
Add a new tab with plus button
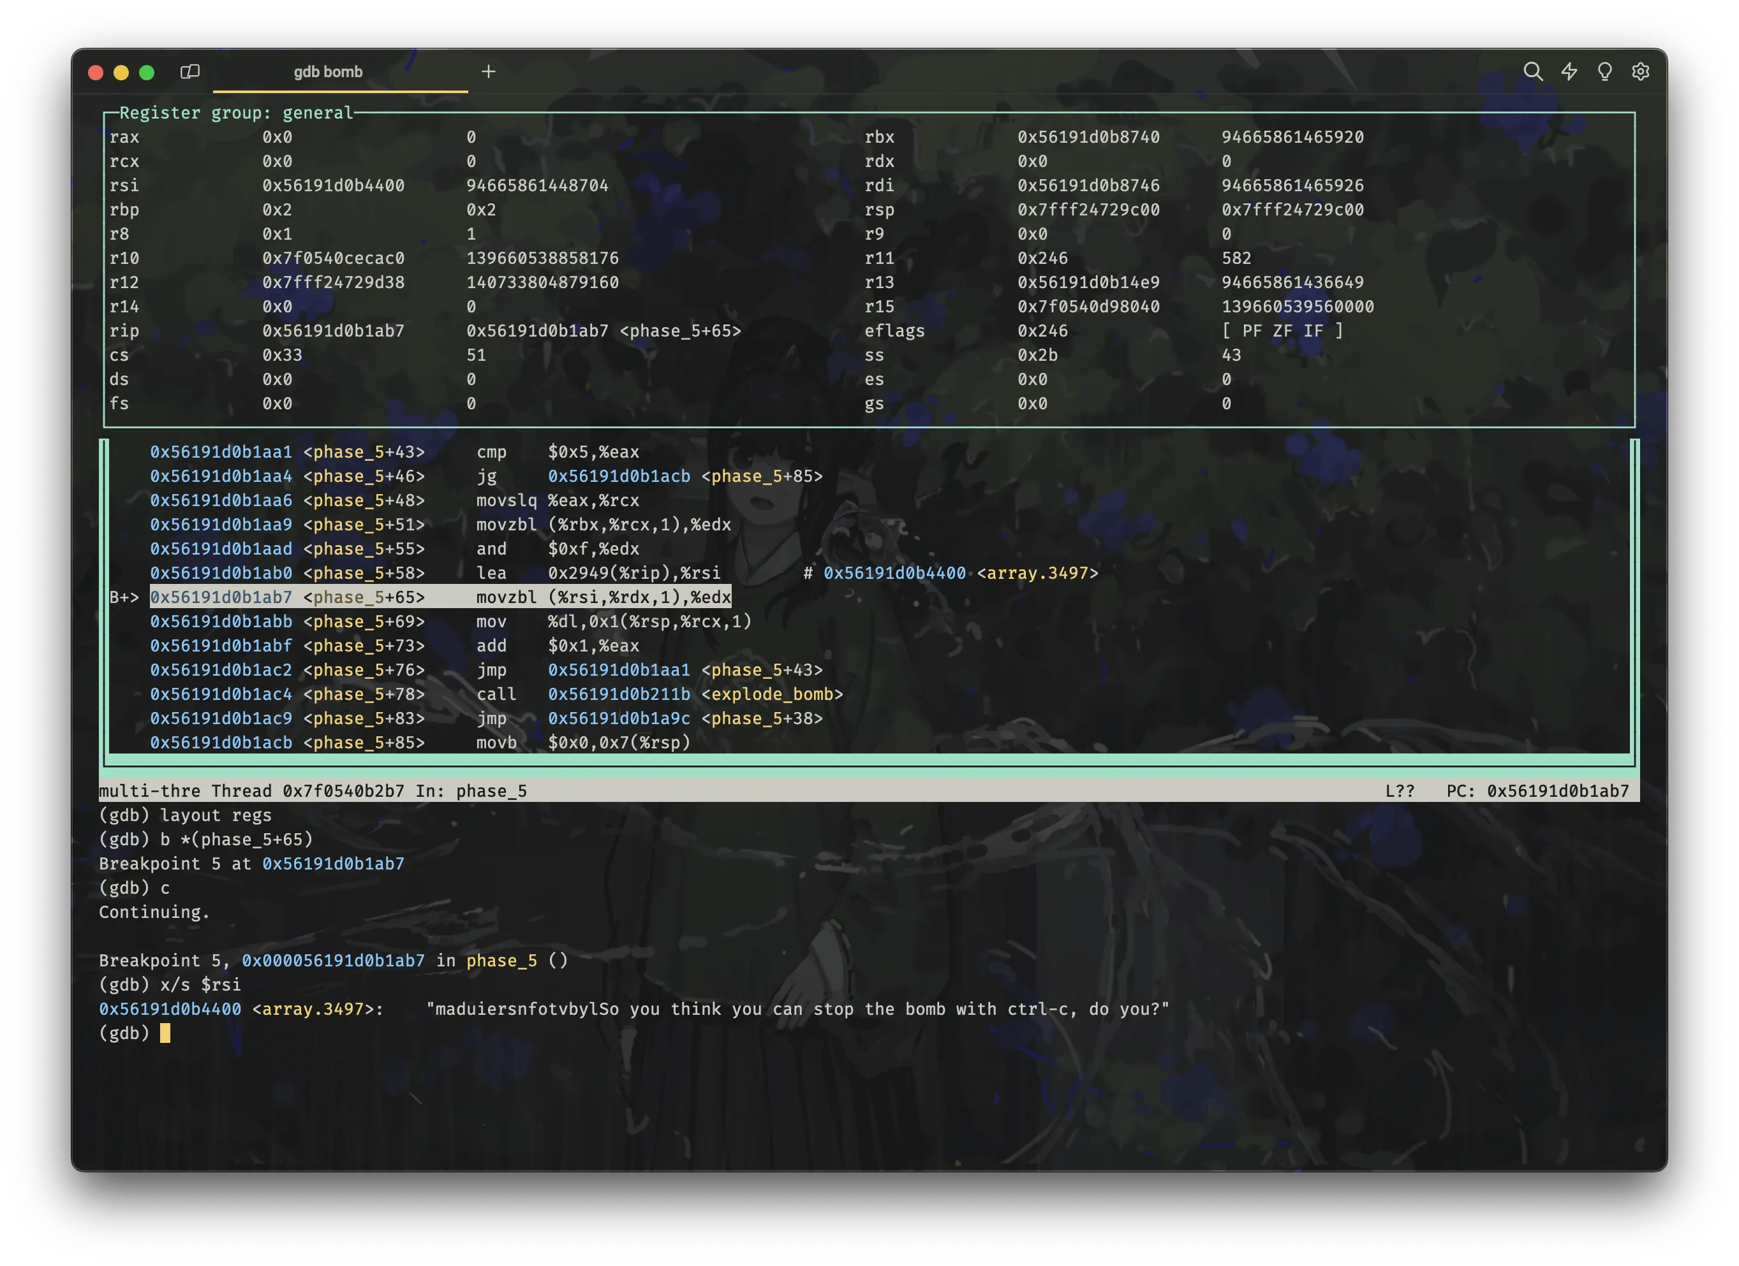pos(489,71)
